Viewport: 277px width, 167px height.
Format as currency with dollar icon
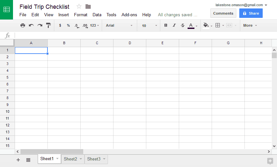coord(60,25)
